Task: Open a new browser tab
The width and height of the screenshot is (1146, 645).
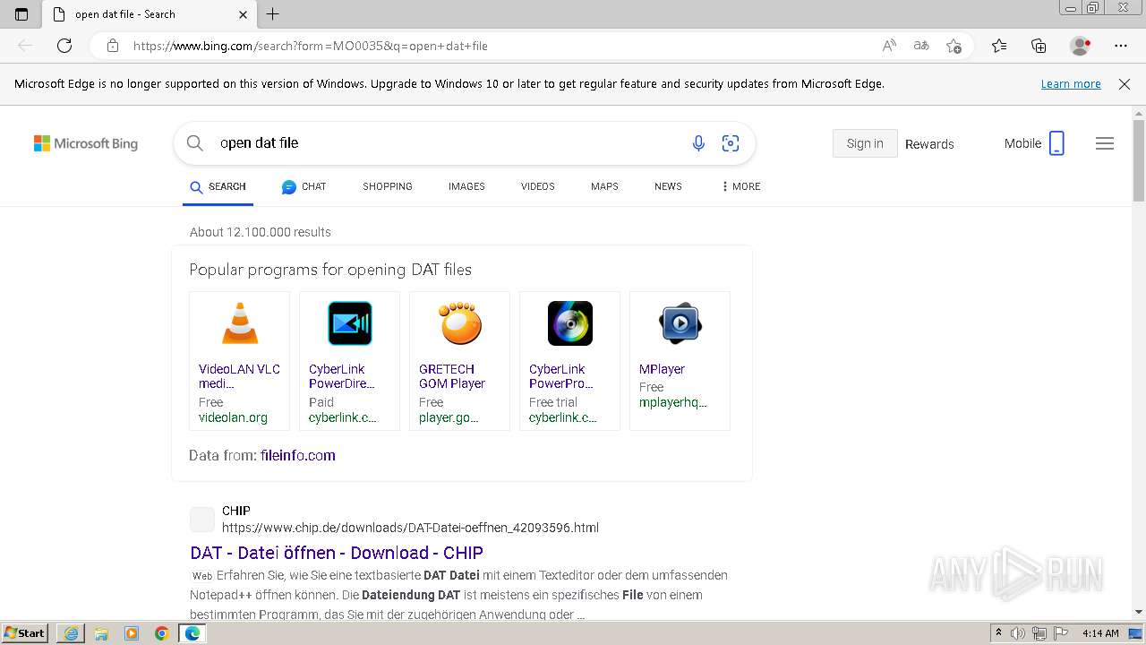Action: point(273,13)
